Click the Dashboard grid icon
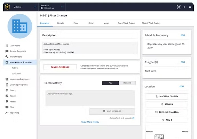 click(x=7, y=46)
